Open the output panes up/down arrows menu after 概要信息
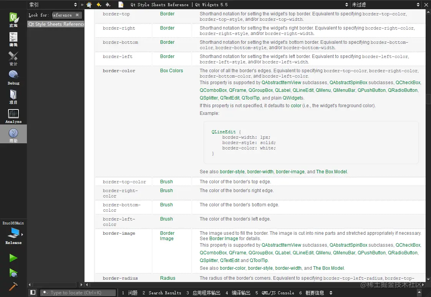 coord(331,293)
